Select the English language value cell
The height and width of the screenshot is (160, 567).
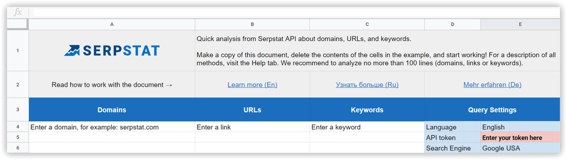tap(520, 127)
